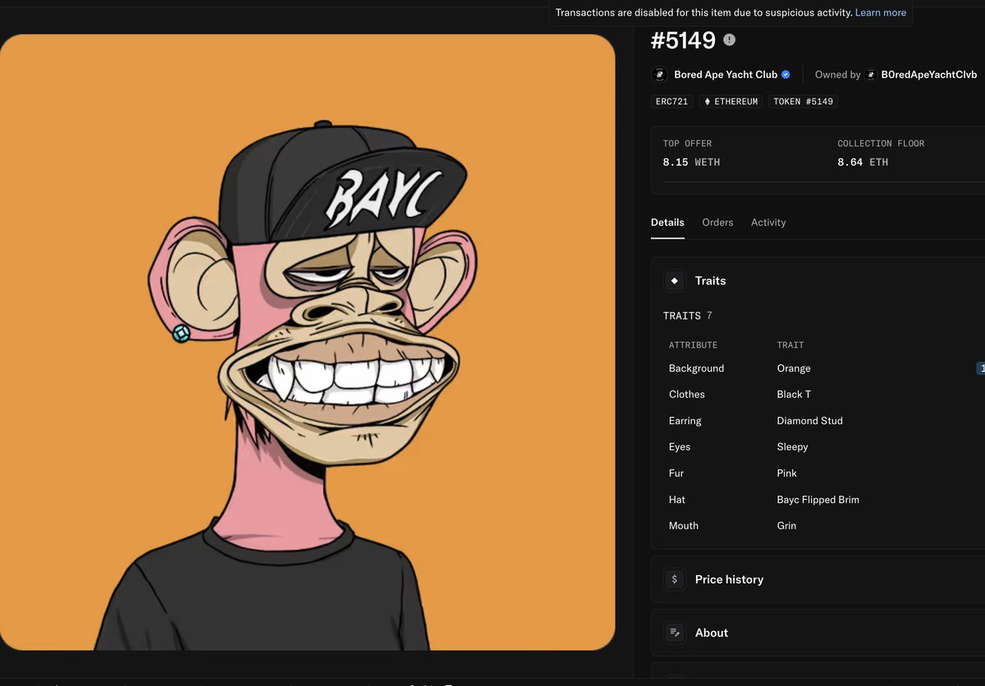Open the Learn more link
The image size is (985, 686).
(881, 12)
